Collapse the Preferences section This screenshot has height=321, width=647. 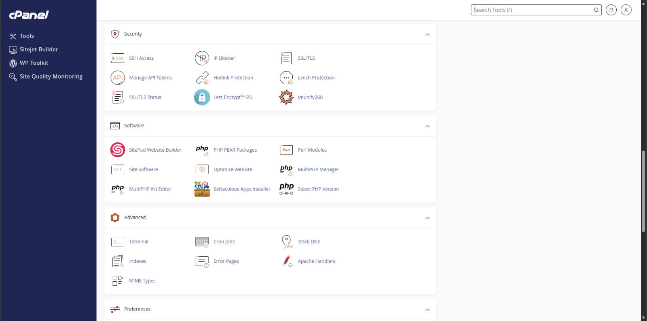coord(427,310)
